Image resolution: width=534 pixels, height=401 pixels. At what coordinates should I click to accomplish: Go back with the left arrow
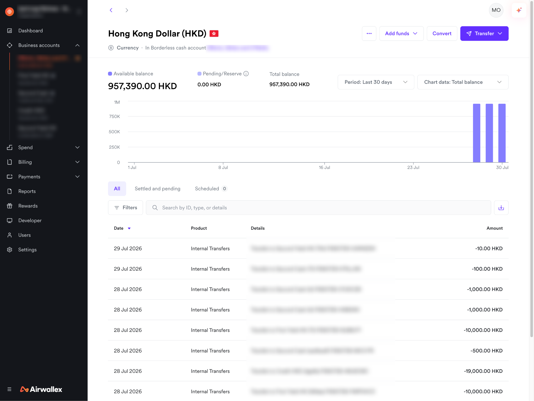(x=111, y=10)
